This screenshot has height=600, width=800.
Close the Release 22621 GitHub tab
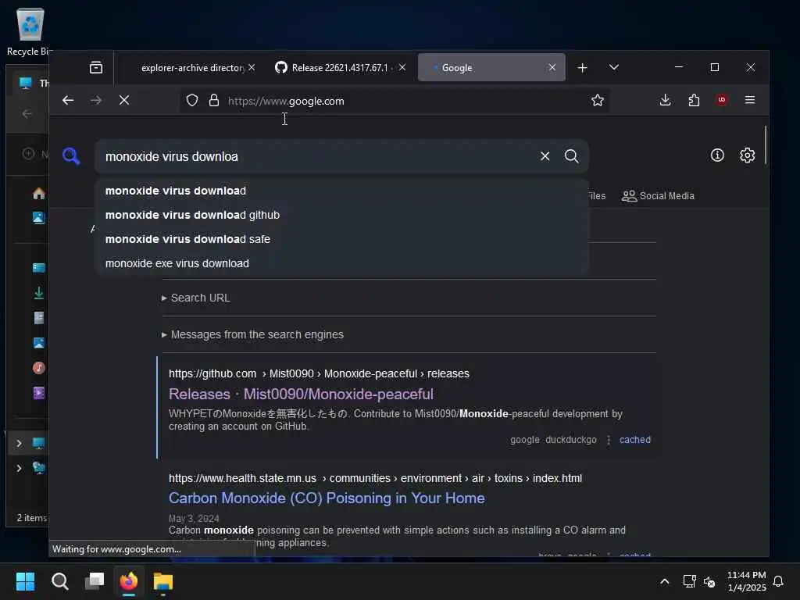point(402,67)
